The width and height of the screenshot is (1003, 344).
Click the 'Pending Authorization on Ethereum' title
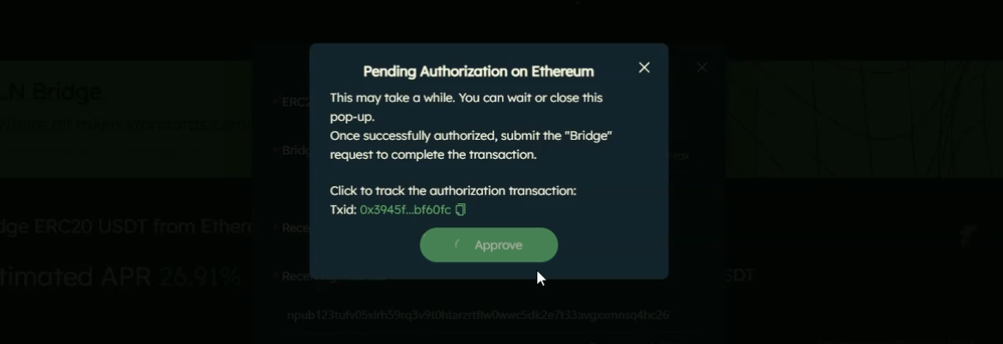click(479, 71)
